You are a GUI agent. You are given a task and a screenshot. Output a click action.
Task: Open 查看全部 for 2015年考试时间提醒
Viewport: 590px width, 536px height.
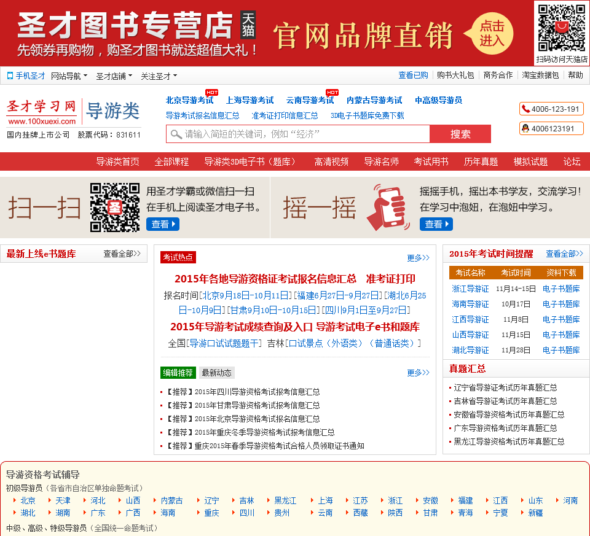pos(564,254)
